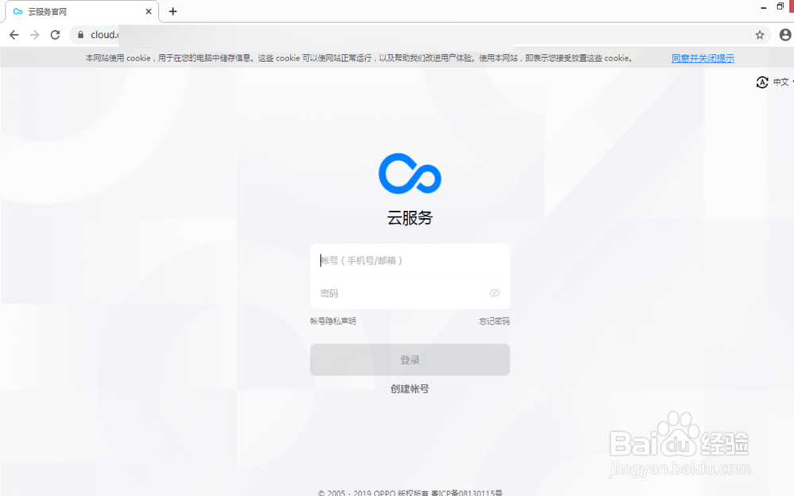Open 帐号隐私声明 link

click(333, 321)
